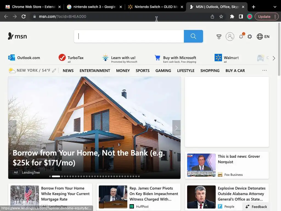Click the Feedback button

256,207
